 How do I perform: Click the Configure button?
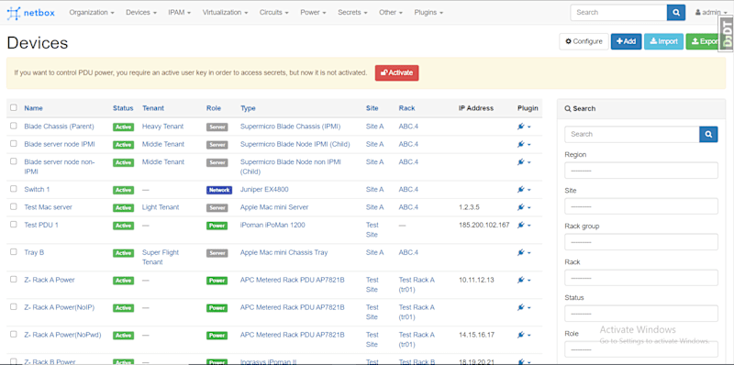pyautogui.click(x=584, y=41)
